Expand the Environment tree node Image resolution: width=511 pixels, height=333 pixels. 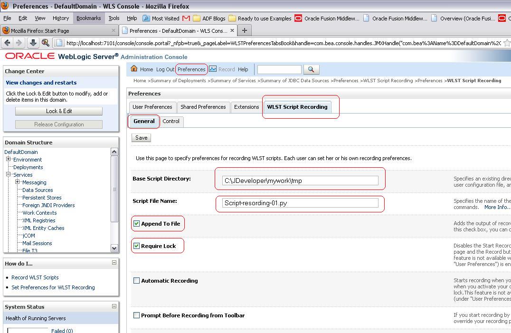click(x=9, y=159)
